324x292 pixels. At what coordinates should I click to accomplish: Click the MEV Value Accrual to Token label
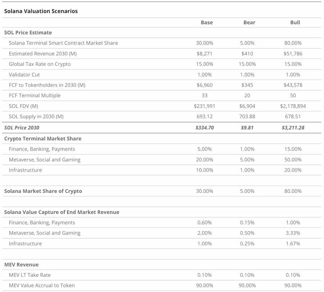[42, 286]
